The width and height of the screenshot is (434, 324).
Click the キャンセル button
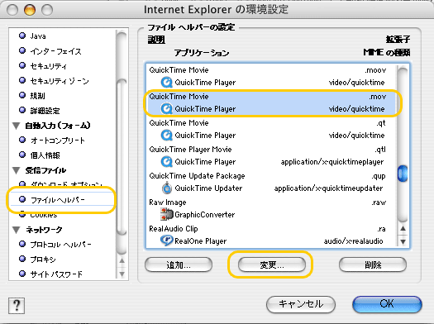click(x=301, y=304)
